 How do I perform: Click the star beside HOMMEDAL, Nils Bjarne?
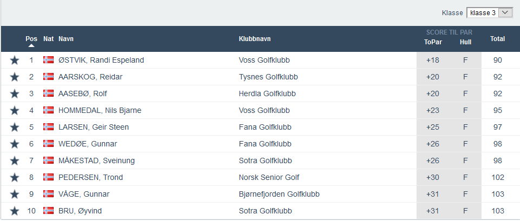[15, 110]
